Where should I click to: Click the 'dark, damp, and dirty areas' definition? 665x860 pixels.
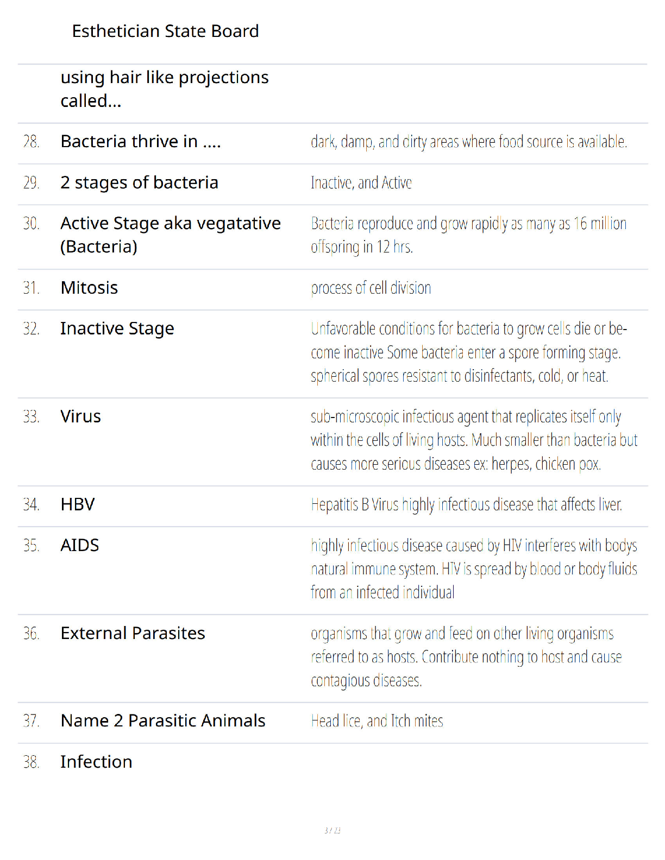[x=469, y=142]
